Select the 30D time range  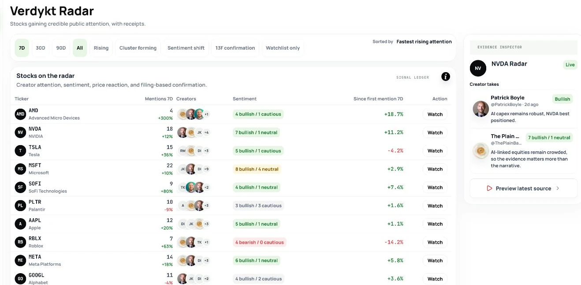pyautogui.click(x=41, y=48)
